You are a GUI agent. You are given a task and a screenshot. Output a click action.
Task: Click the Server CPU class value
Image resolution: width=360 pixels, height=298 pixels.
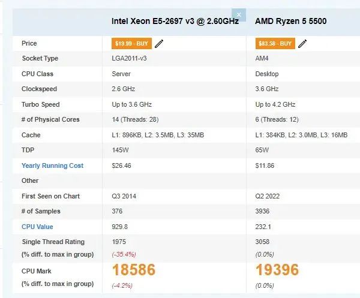pyautogui.click(x=121, y=74)
